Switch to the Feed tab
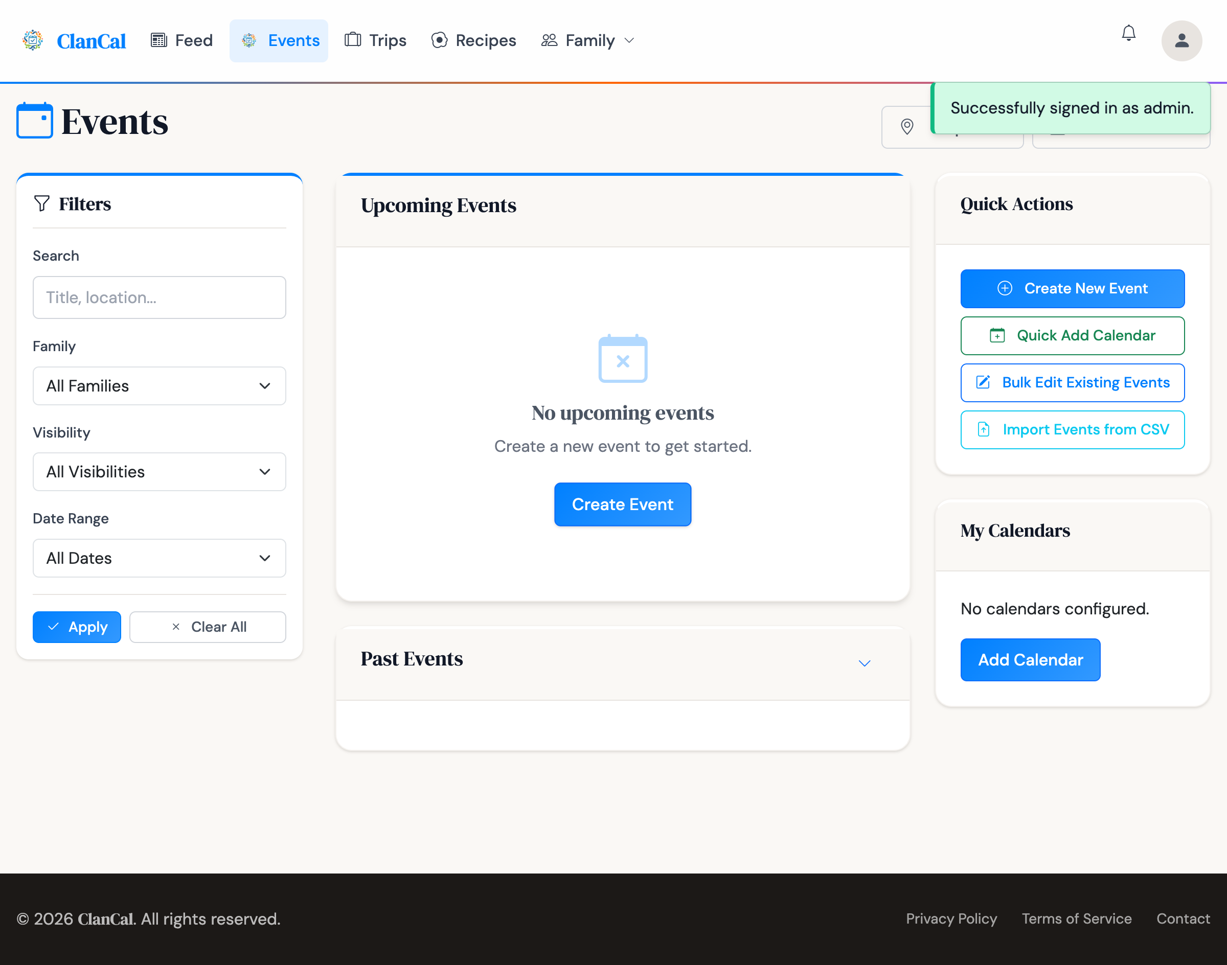 (181, 40)
